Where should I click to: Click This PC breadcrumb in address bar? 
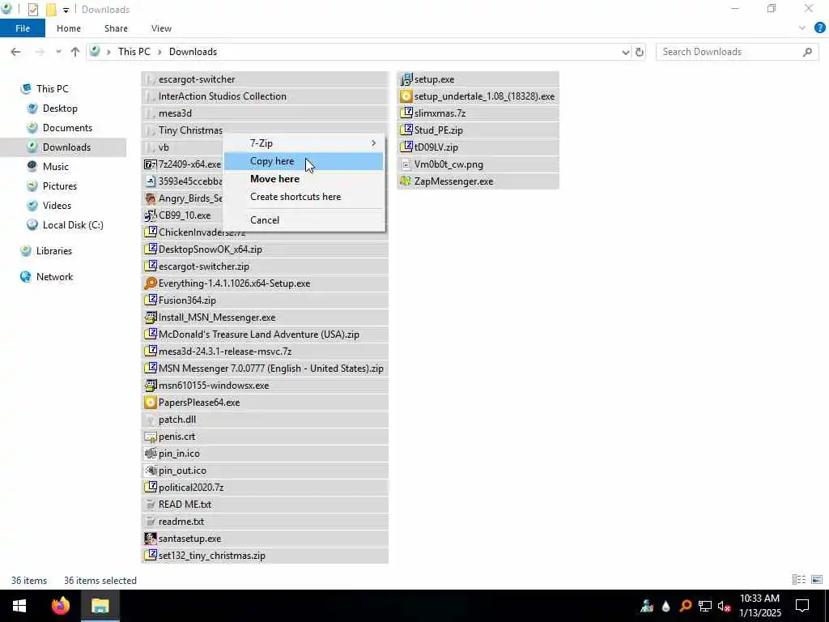(134, 52)
